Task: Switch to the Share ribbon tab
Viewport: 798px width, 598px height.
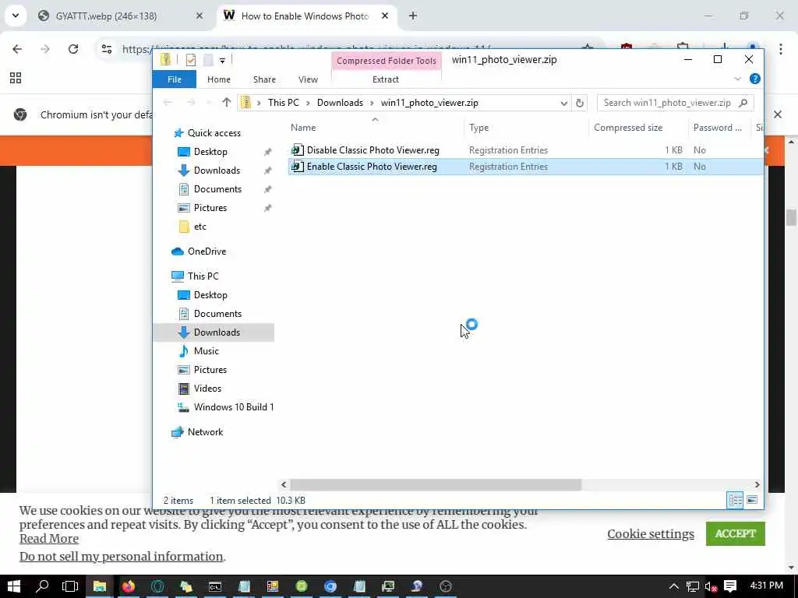Action: 264,79
